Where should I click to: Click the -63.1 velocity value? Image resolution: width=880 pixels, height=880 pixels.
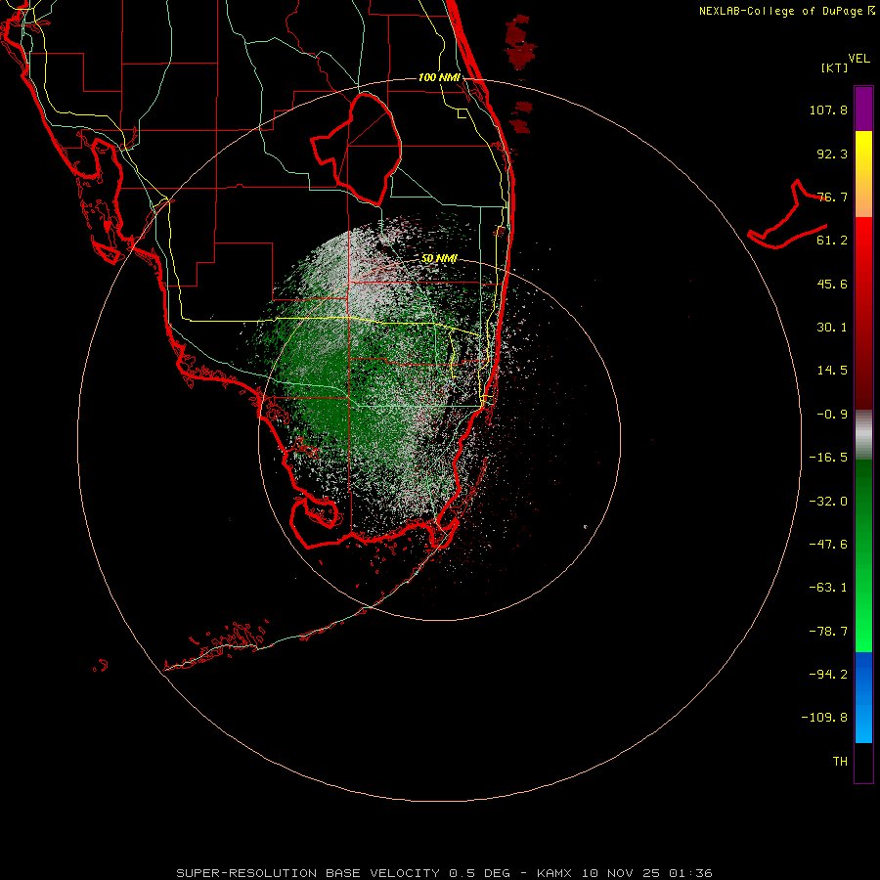point(828,588)
